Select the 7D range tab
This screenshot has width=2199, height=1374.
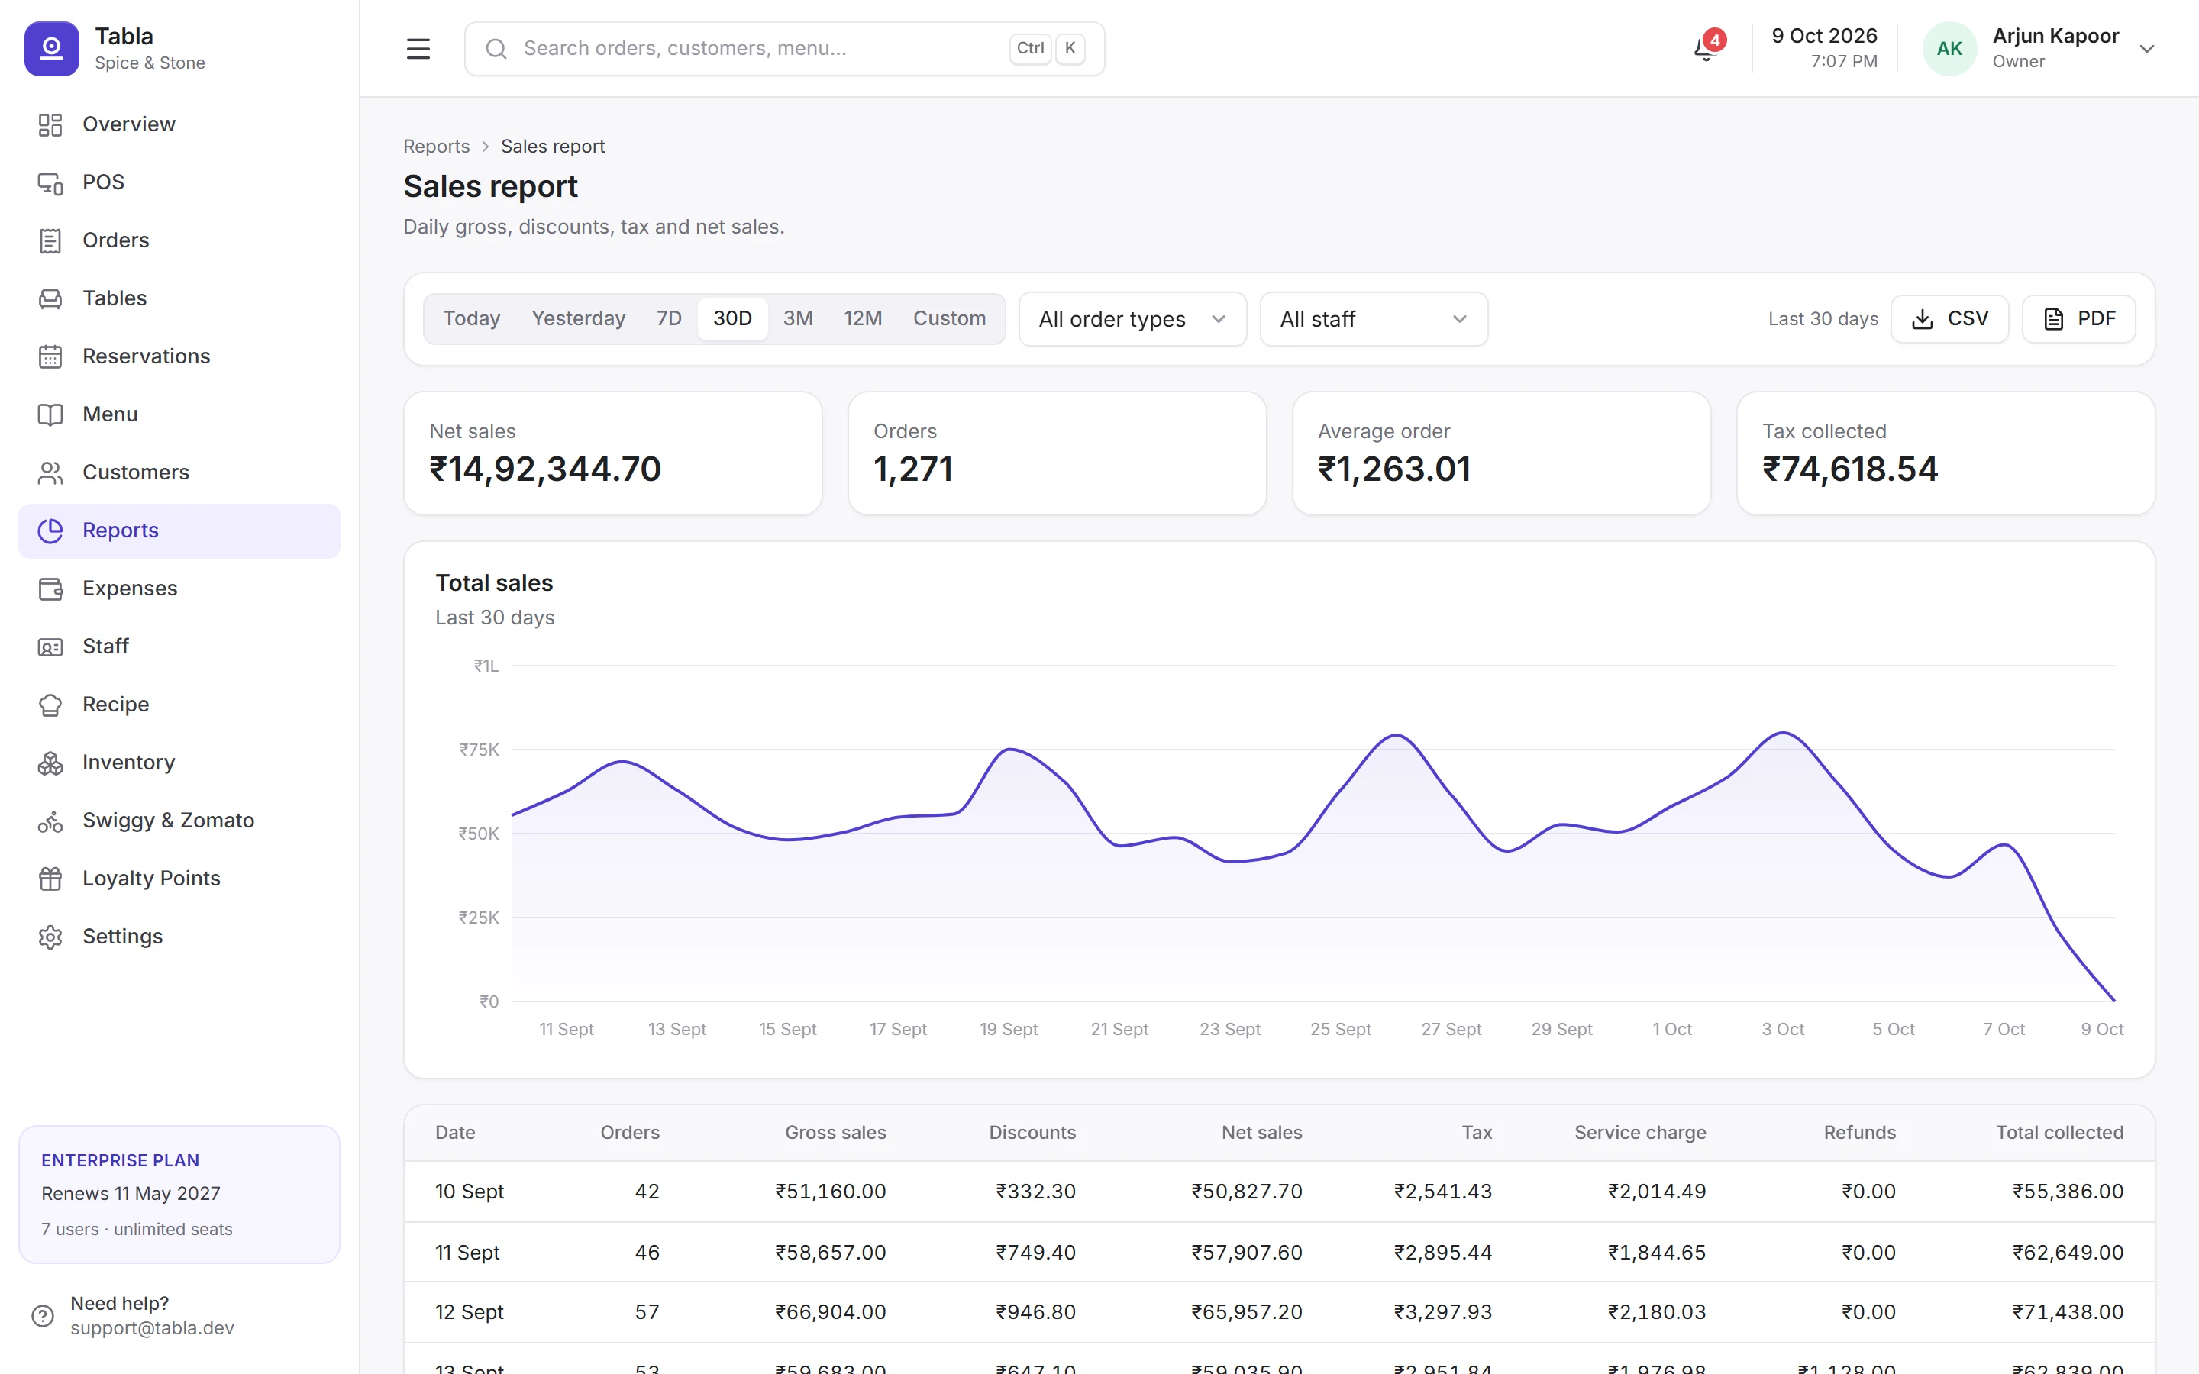(x=669, y=319)
